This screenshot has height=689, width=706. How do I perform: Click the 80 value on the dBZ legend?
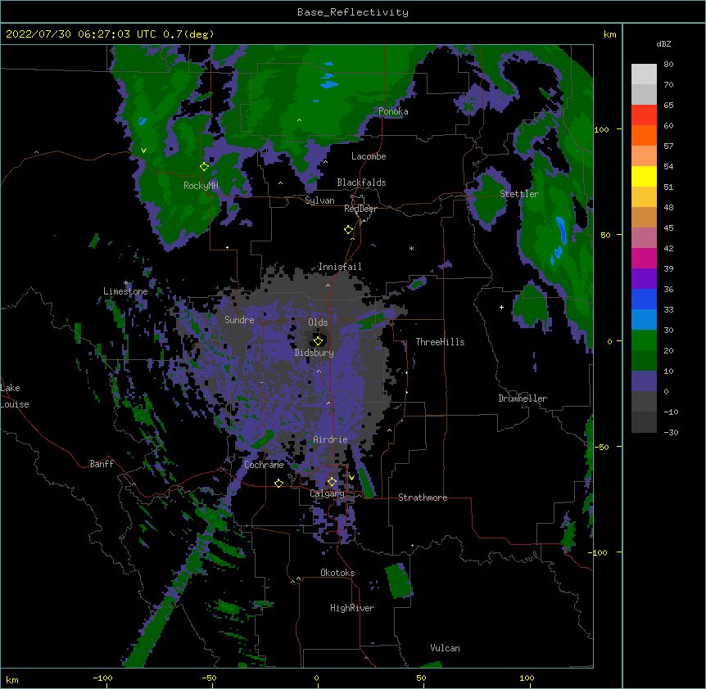668,65
